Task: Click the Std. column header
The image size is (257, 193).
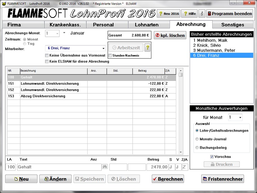Action: pyautogui.click(x=120, y=71)
